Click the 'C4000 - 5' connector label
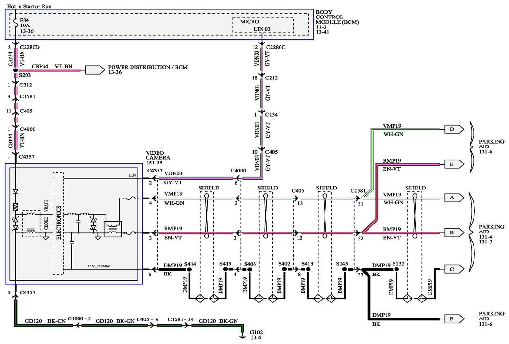This screenshot has height=344, width=509. [x=79, y=318]
